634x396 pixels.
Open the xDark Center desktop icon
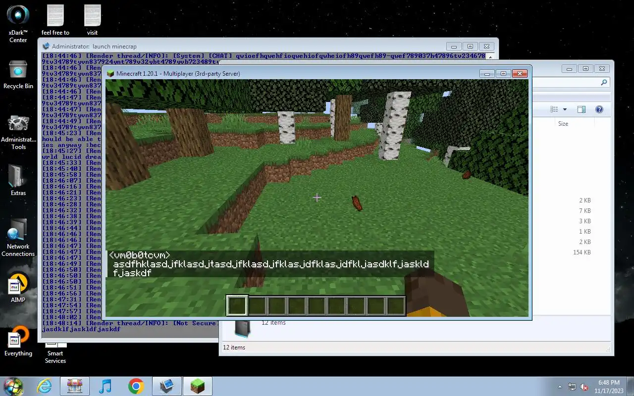pyautogui.click(x=18, y=23)
